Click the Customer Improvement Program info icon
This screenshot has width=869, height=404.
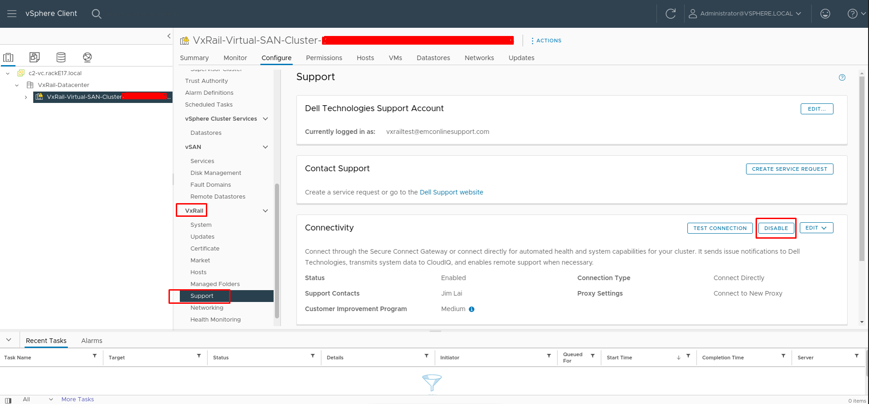(472, 309)
